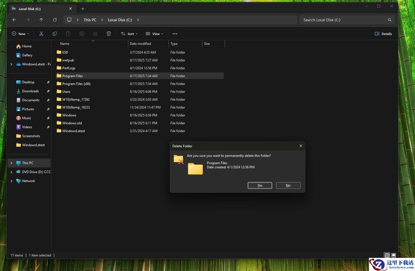The width and height of the screenshot is (415, 271).
Task: Toggle the Details pane button
Action: [383, 34]
